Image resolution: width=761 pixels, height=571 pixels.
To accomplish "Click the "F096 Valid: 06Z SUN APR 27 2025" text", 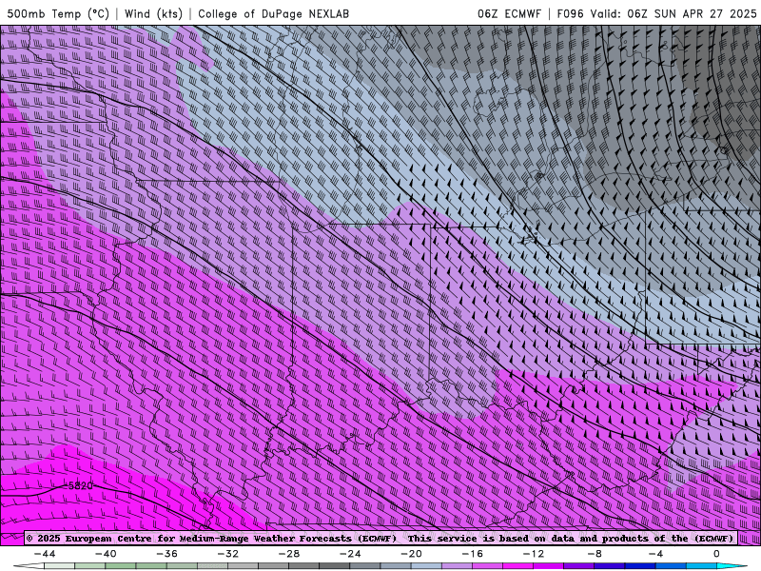I will coord(656,13).
